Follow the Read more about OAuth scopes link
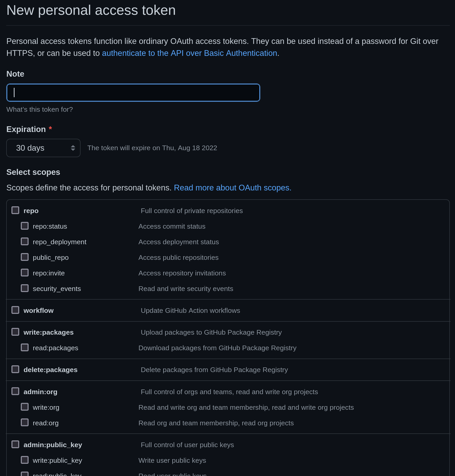The width and height of the screenshot is (455, 476). pyautogui.click(x=232, y=187)
